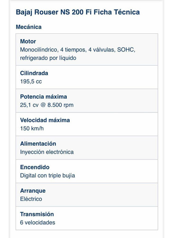Select the 6 velocidades value
This screenshot has height=238, width=173.
(37, 222)
